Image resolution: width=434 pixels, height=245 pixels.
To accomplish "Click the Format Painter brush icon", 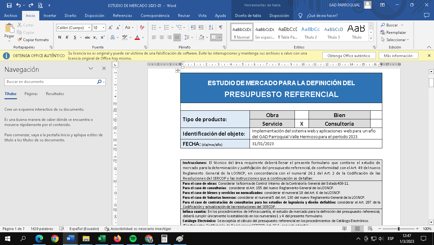I will pos(20,40).
